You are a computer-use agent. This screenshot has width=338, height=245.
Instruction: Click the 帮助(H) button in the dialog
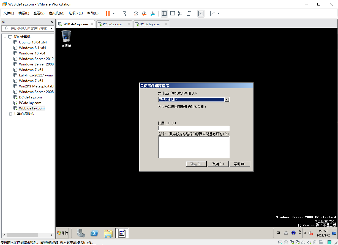(x=239, y=164)
